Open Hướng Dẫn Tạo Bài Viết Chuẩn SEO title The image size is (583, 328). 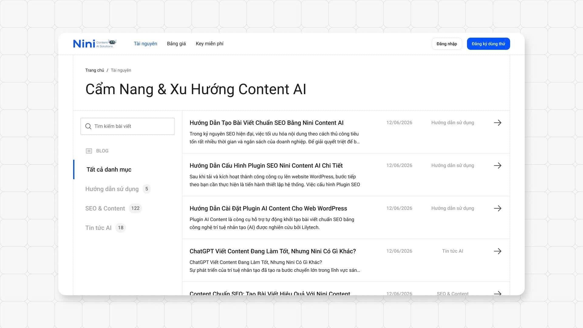point(266,123)
